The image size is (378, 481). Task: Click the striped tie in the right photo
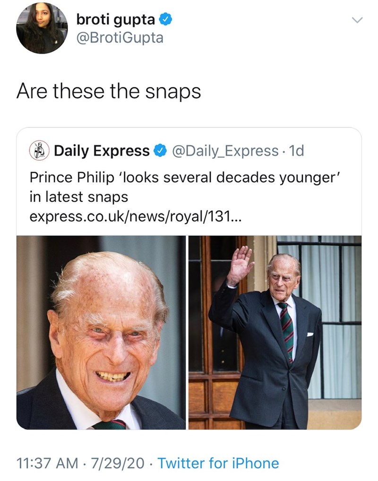286,331
